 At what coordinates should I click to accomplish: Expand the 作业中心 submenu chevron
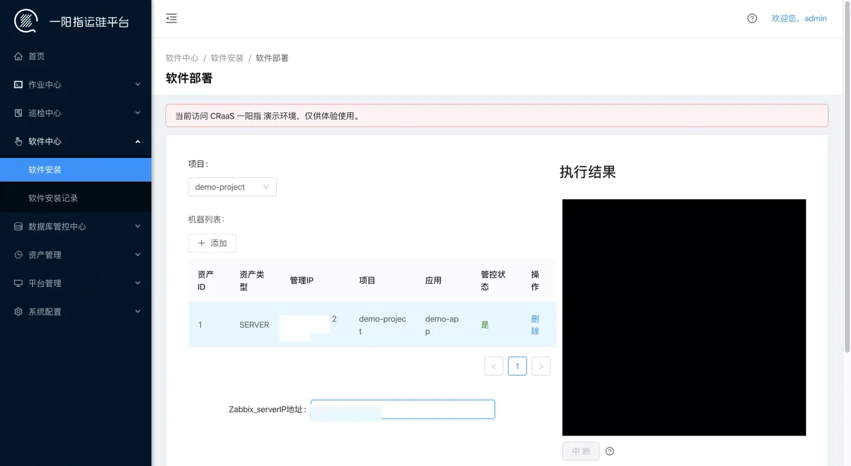click(137, 84)
